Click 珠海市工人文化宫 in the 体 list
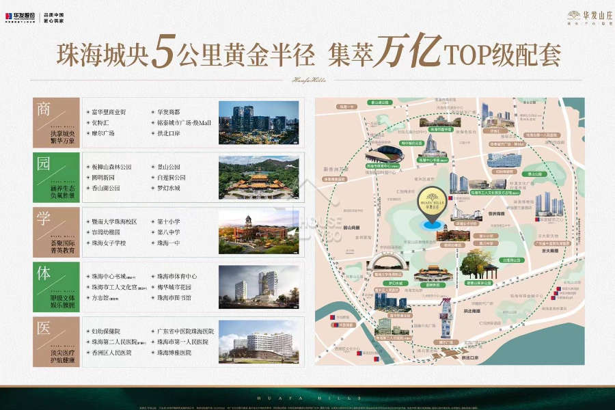615x410 pixels. click(114, 287)
